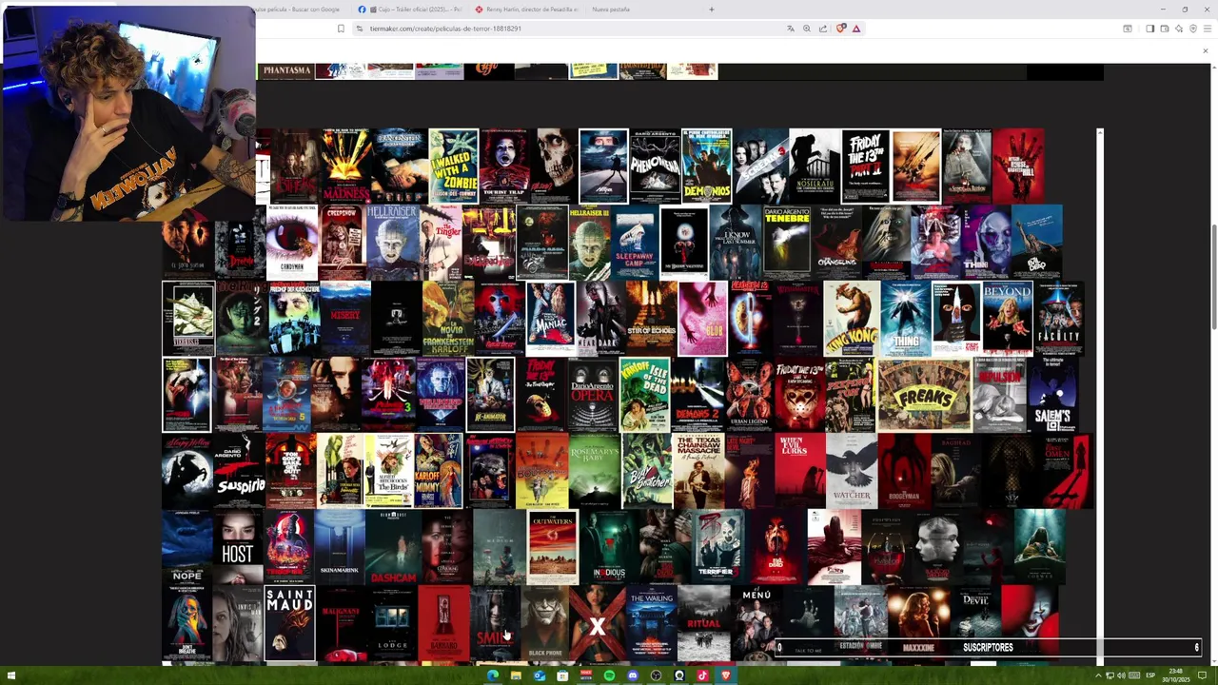
Task: Select the Outwaters poster
Action: pyautogui.click(x=553, y=547)
